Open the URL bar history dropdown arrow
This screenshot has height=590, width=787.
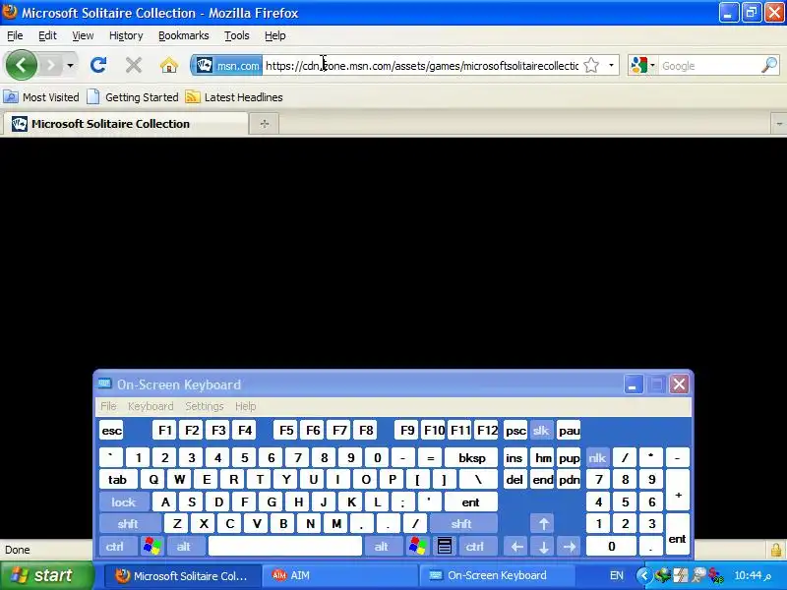pyautogui.click(x=611, y=65)
